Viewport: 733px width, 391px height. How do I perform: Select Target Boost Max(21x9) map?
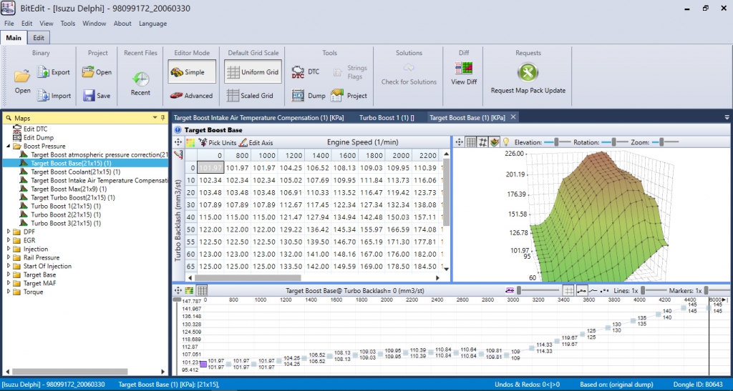tap(69, 189)
